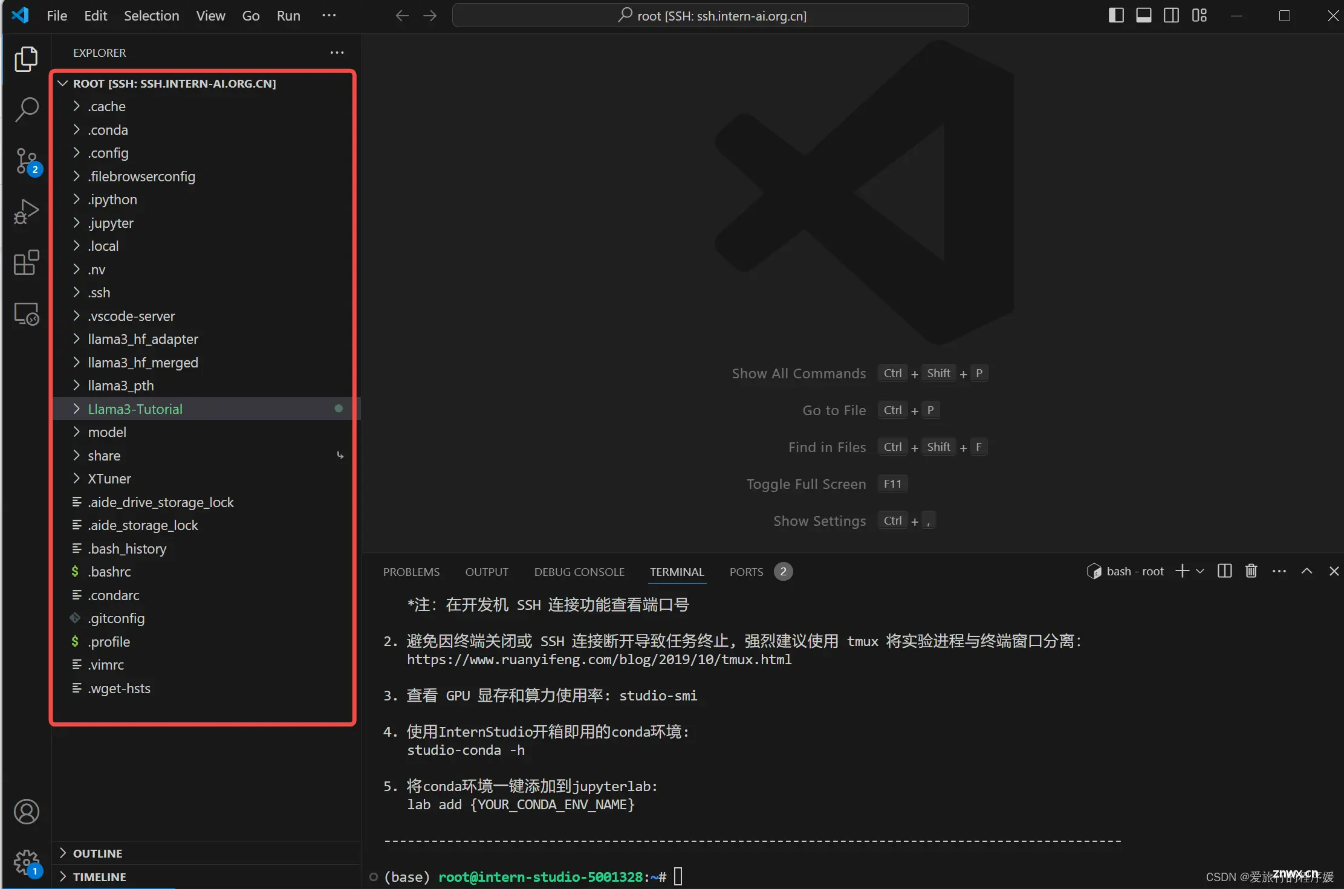Viewport: 1344px width, 889px height.
Task: Expand the share symlink folder
Action: [206, 456]
